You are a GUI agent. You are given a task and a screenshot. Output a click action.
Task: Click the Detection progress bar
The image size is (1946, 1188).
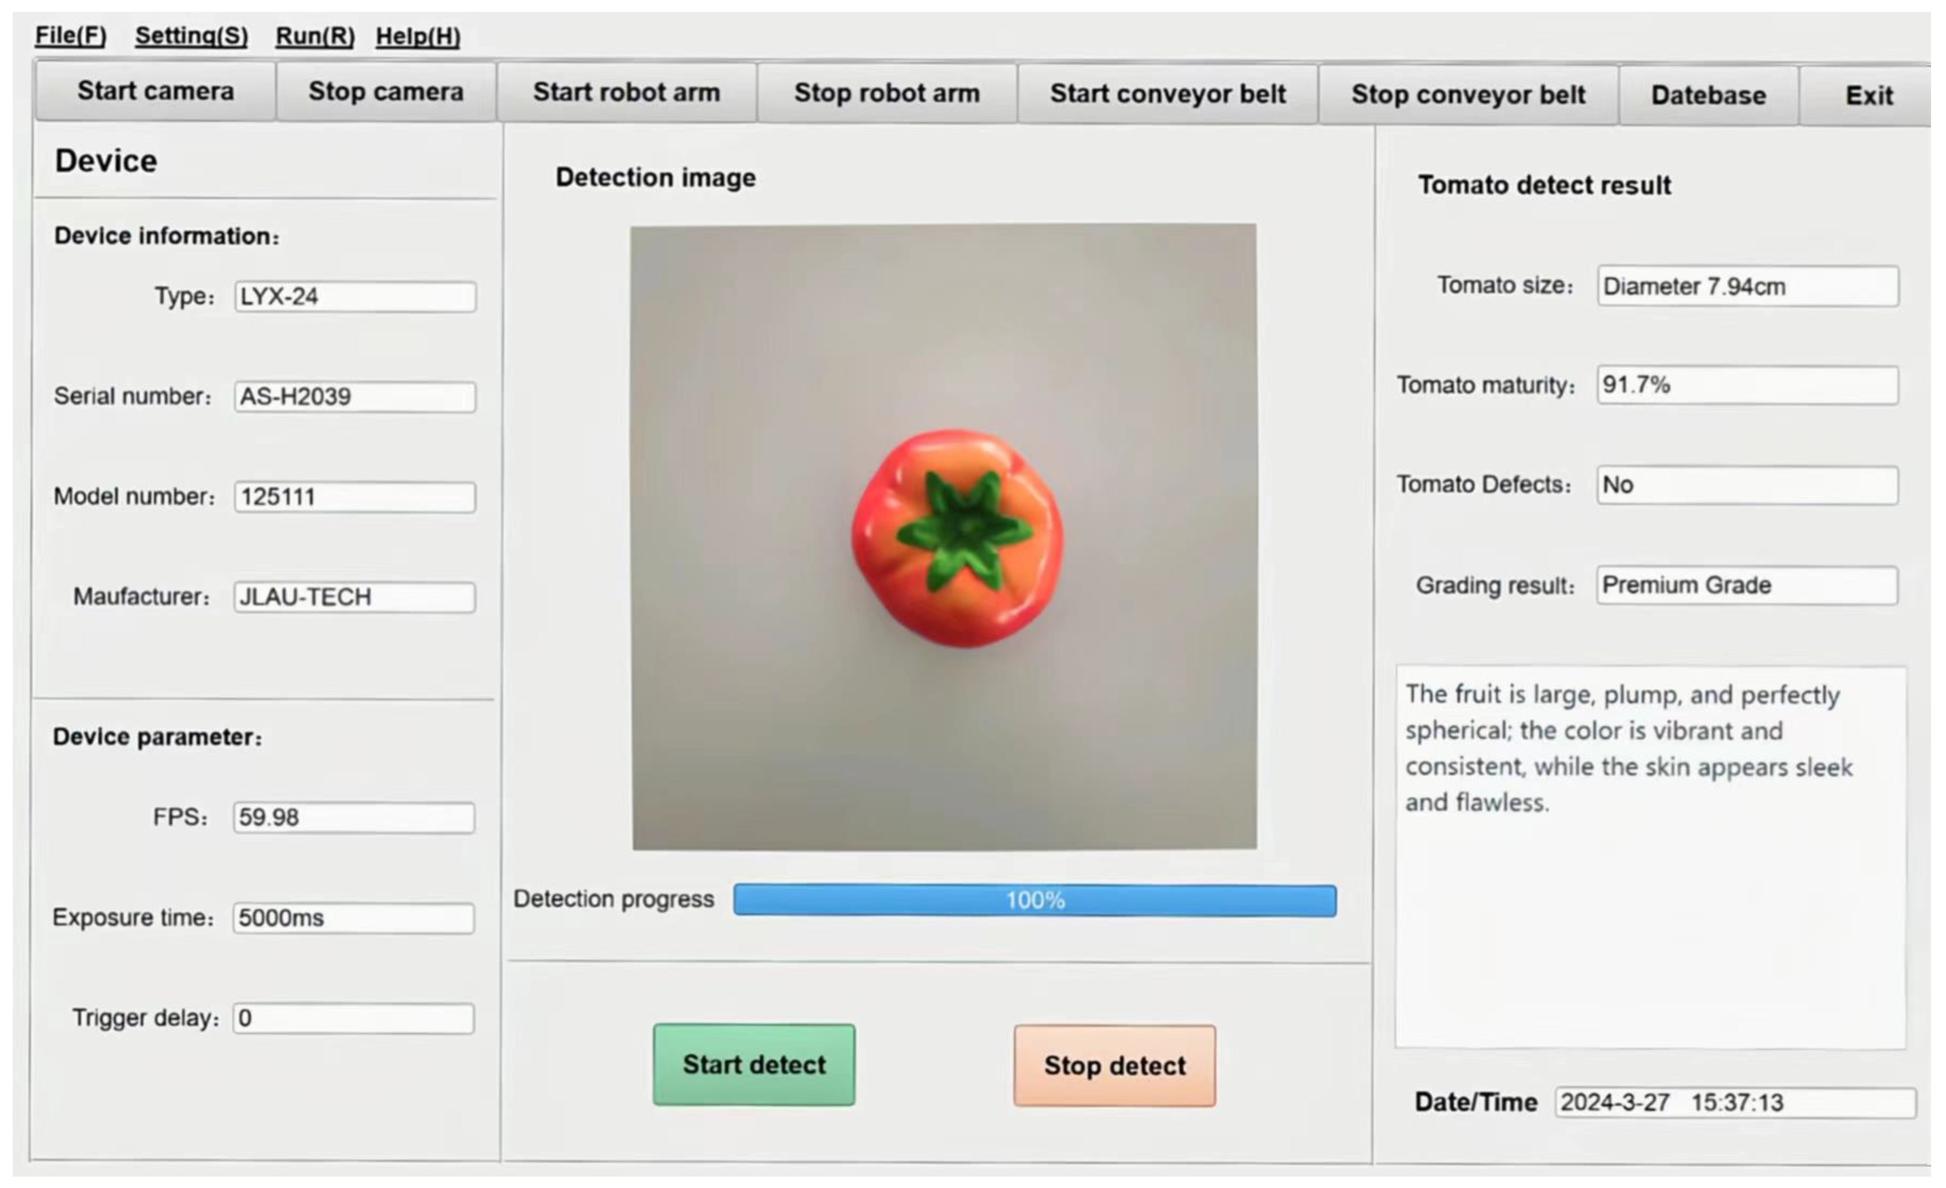(x=1035, y=900)
